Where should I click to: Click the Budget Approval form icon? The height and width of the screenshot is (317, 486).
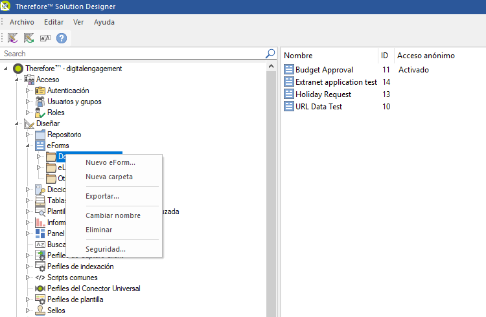coord(289,70)
